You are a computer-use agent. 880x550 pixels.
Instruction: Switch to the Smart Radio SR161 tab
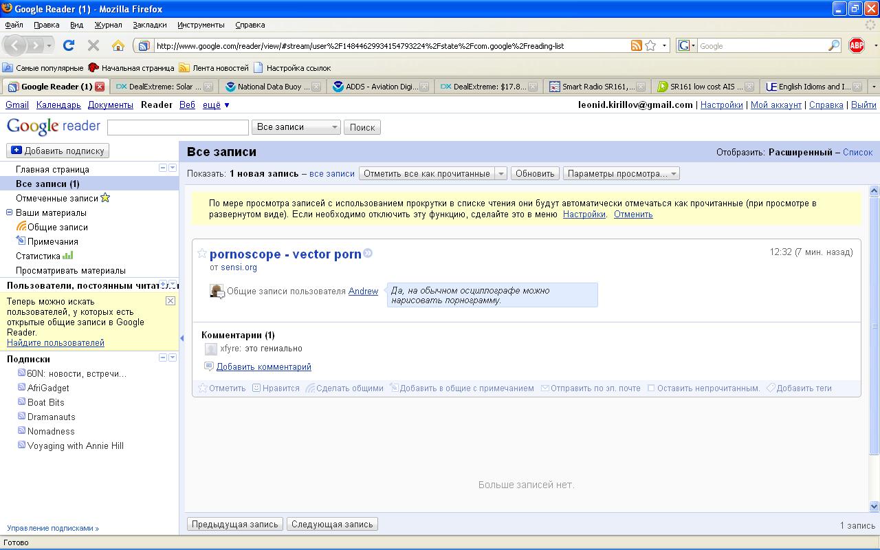click(x=597, y=87)
